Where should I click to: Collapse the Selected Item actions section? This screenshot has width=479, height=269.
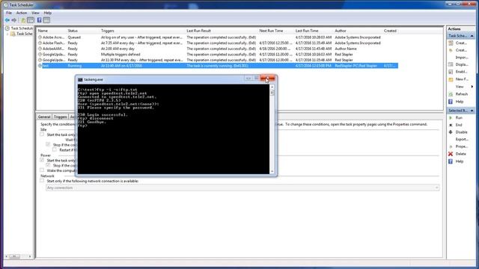pos(472,111)
